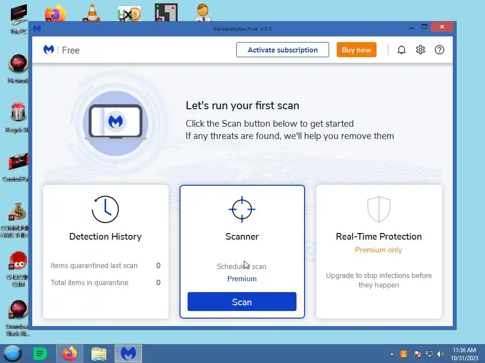Click 'Let's run your first scan' heading
This screenshot has width=485, height=363.
tap(242, 105)
